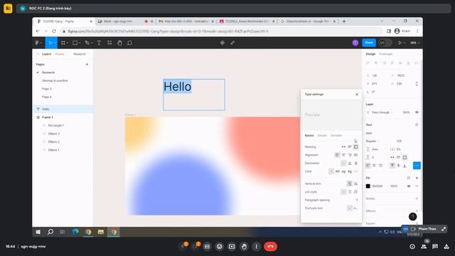Open the Variable tab in Type settings
Screen dimensions: 455x256
coord(336,136)
